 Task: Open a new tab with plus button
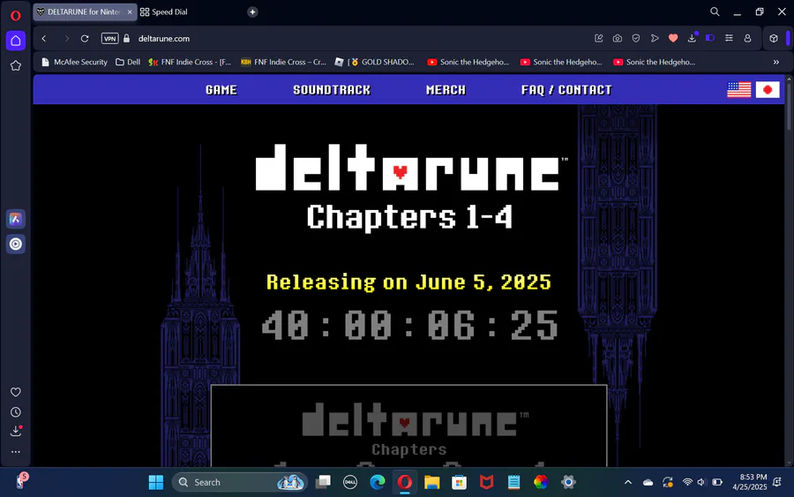pyautogui.click(x=252, y=12)
